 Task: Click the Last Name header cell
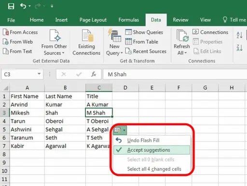point(65,96)
